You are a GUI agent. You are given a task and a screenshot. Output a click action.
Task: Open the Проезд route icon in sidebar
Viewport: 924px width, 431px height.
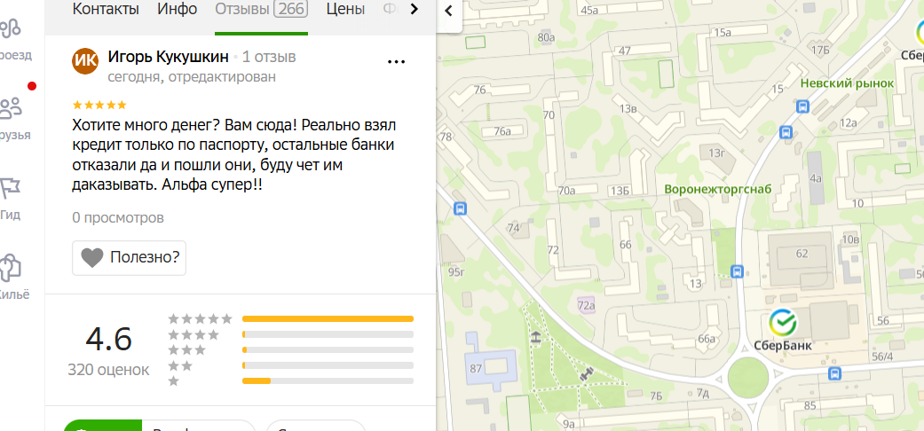[x=11, y=27]
